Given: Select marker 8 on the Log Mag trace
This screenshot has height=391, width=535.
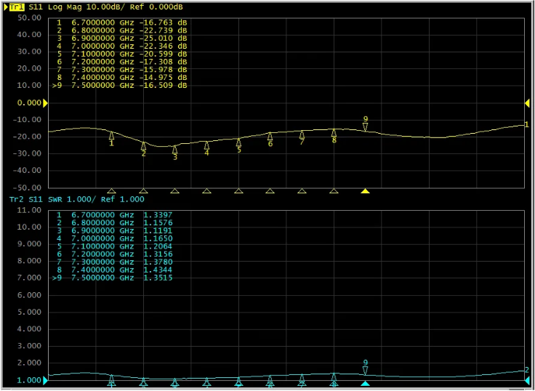Looking at the screenshot, I should coord(334,133).
